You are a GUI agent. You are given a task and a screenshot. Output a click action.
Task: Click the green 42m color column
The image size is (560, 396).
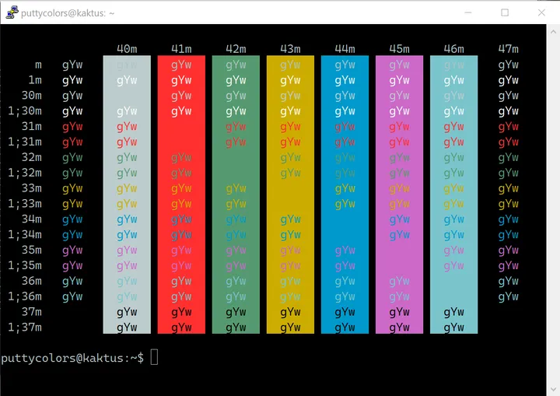(236, 194)
